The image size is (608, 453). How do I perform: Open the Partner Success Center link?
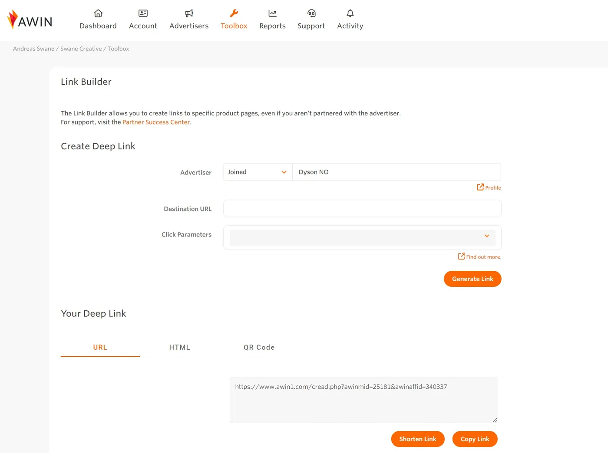click(156, 122)
